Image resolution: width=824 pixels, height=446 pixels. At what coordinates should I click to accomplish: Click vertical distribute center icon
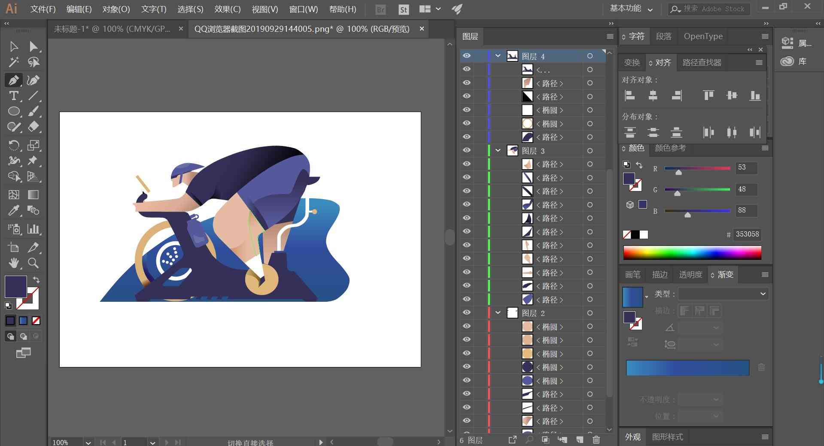coord(653,132)
